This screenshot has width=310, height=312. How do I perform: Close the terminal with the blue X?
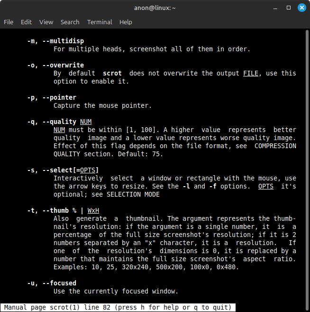(301, 8)
